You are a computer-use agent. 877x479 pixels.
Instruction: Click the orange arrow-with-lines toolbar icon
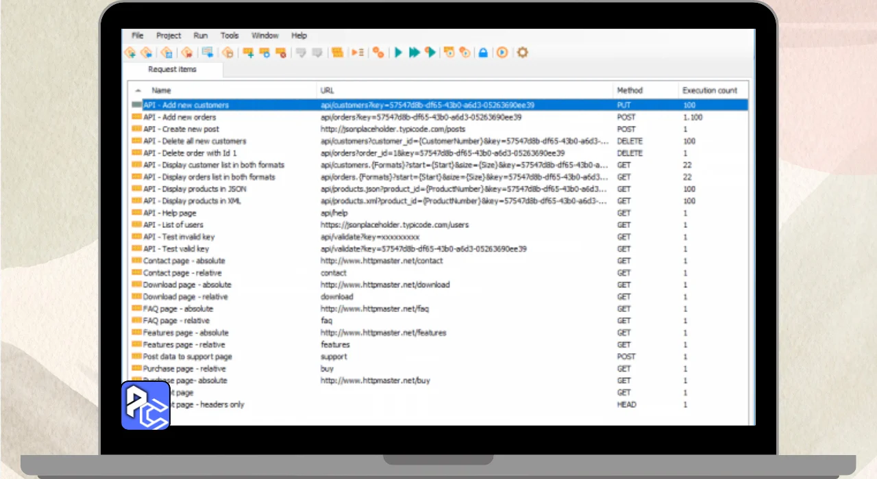coord(358,53)
